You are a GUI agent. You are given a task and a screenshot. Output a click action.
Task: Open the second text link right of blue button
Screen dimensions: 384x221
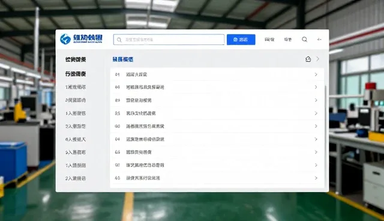[288, 40]
